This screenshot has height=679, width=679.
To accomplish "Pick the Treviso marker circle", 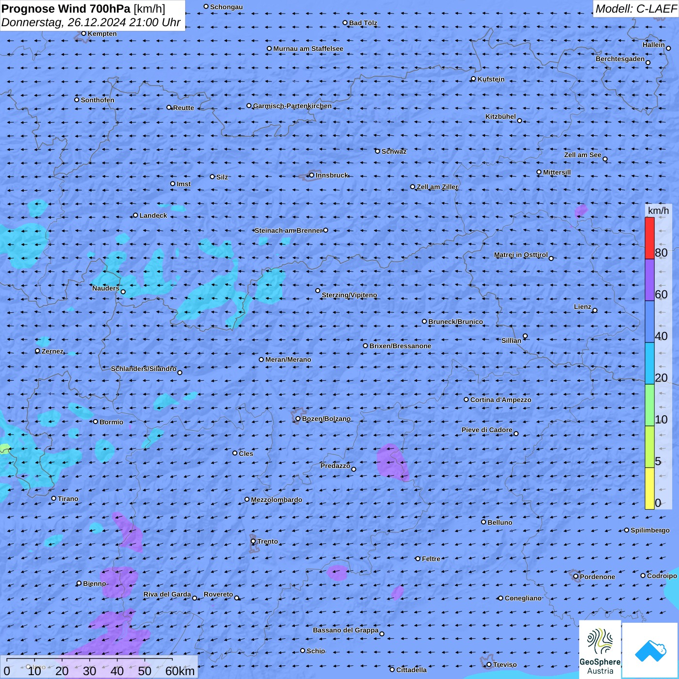I will tap(489, 664).
